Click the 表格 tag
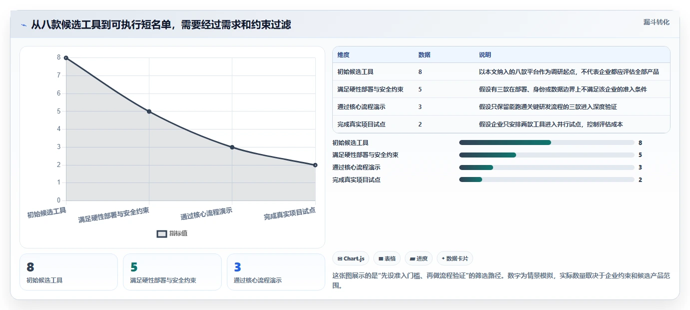The width and height of the screenshot is (690, 310). 387,258
